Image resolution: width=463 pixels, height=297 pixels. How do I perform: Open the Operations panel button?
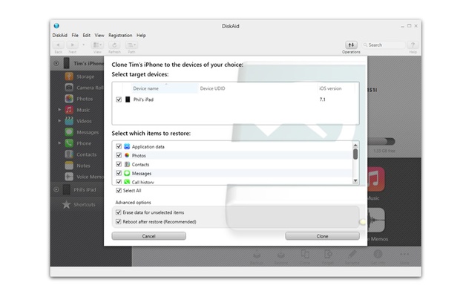click(x=351, y=45)
